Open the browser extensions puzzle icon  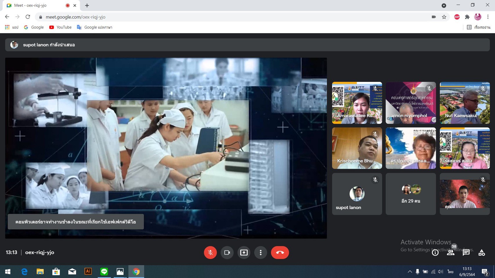pos(467,17)
